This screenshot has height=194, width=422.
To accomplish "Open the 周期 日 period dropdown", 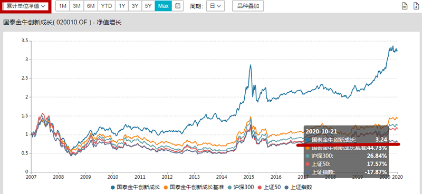I will [215, 6].
